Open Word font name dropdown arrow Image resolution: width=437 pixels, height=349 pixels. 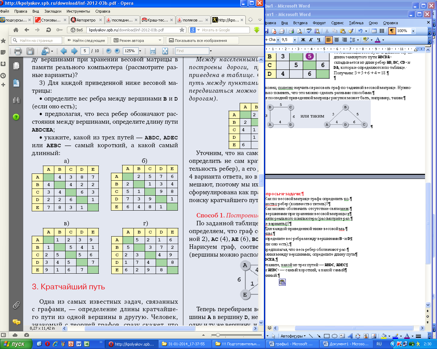point(278,40)
